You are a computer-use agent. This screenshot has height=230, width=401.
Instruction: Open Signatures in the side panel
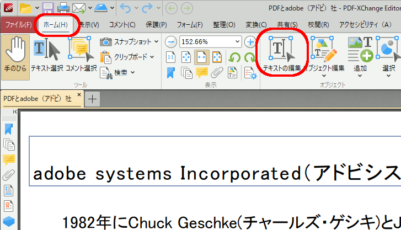click(8, 206)
